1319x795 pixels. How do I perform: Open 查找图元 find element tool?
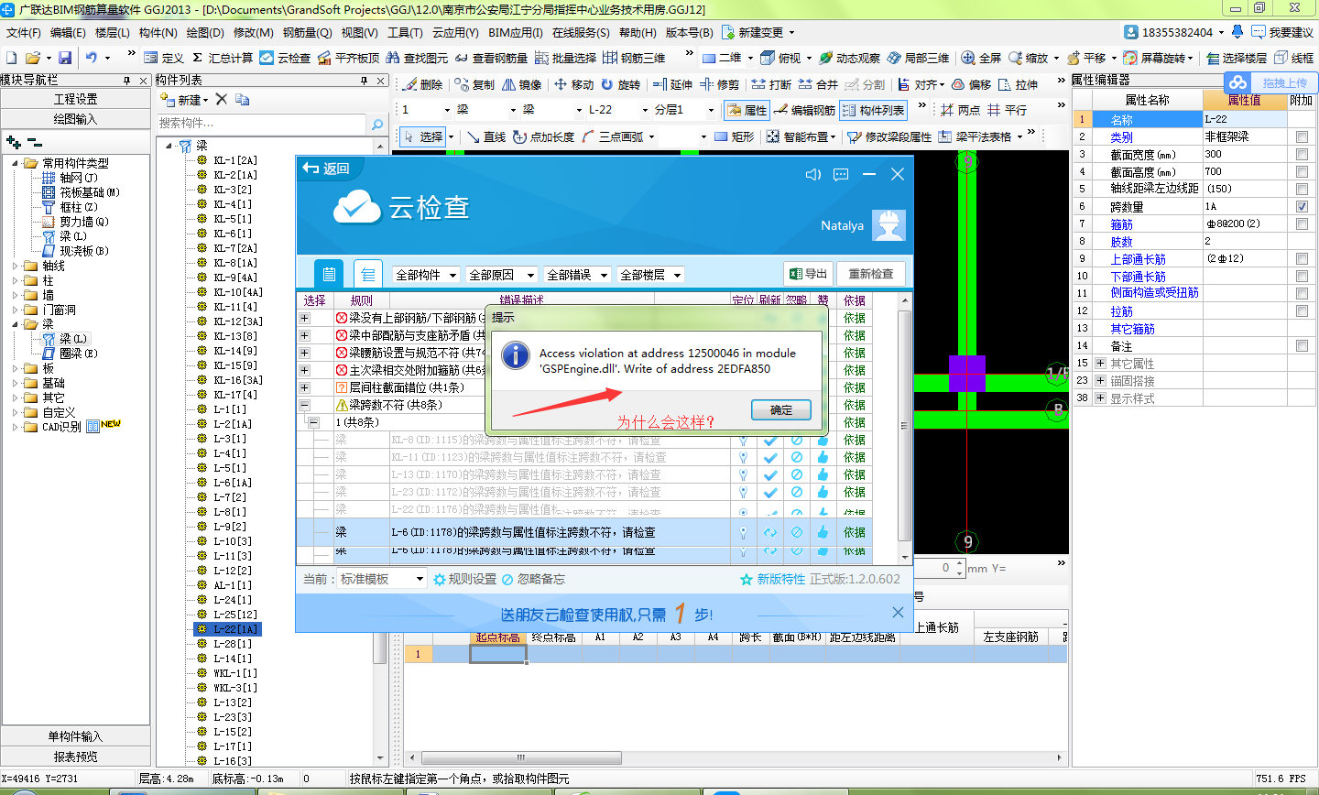click(x=418, y=58)
